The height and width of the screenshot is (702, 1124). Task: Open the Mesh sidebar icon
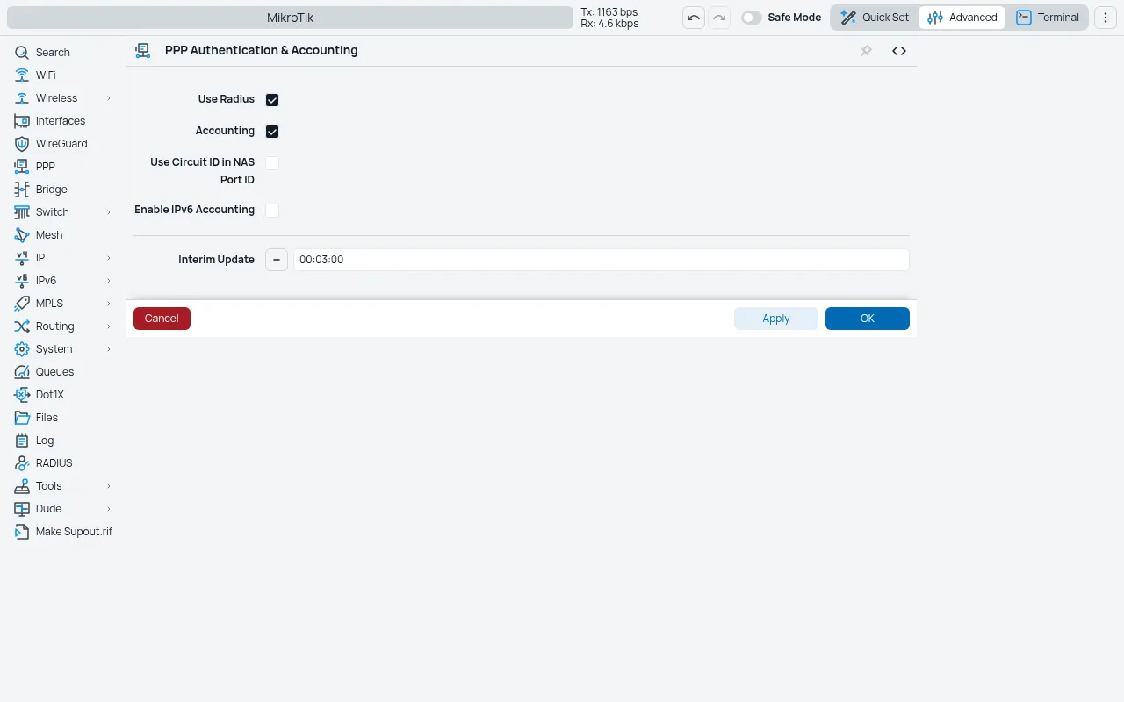(22, 235)
